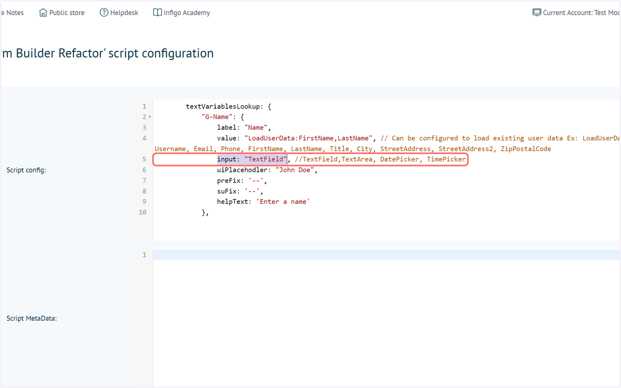Click the "G-Name" key in the code
Viewport: 621px width, 388px height.
click(x=217, y=117)
